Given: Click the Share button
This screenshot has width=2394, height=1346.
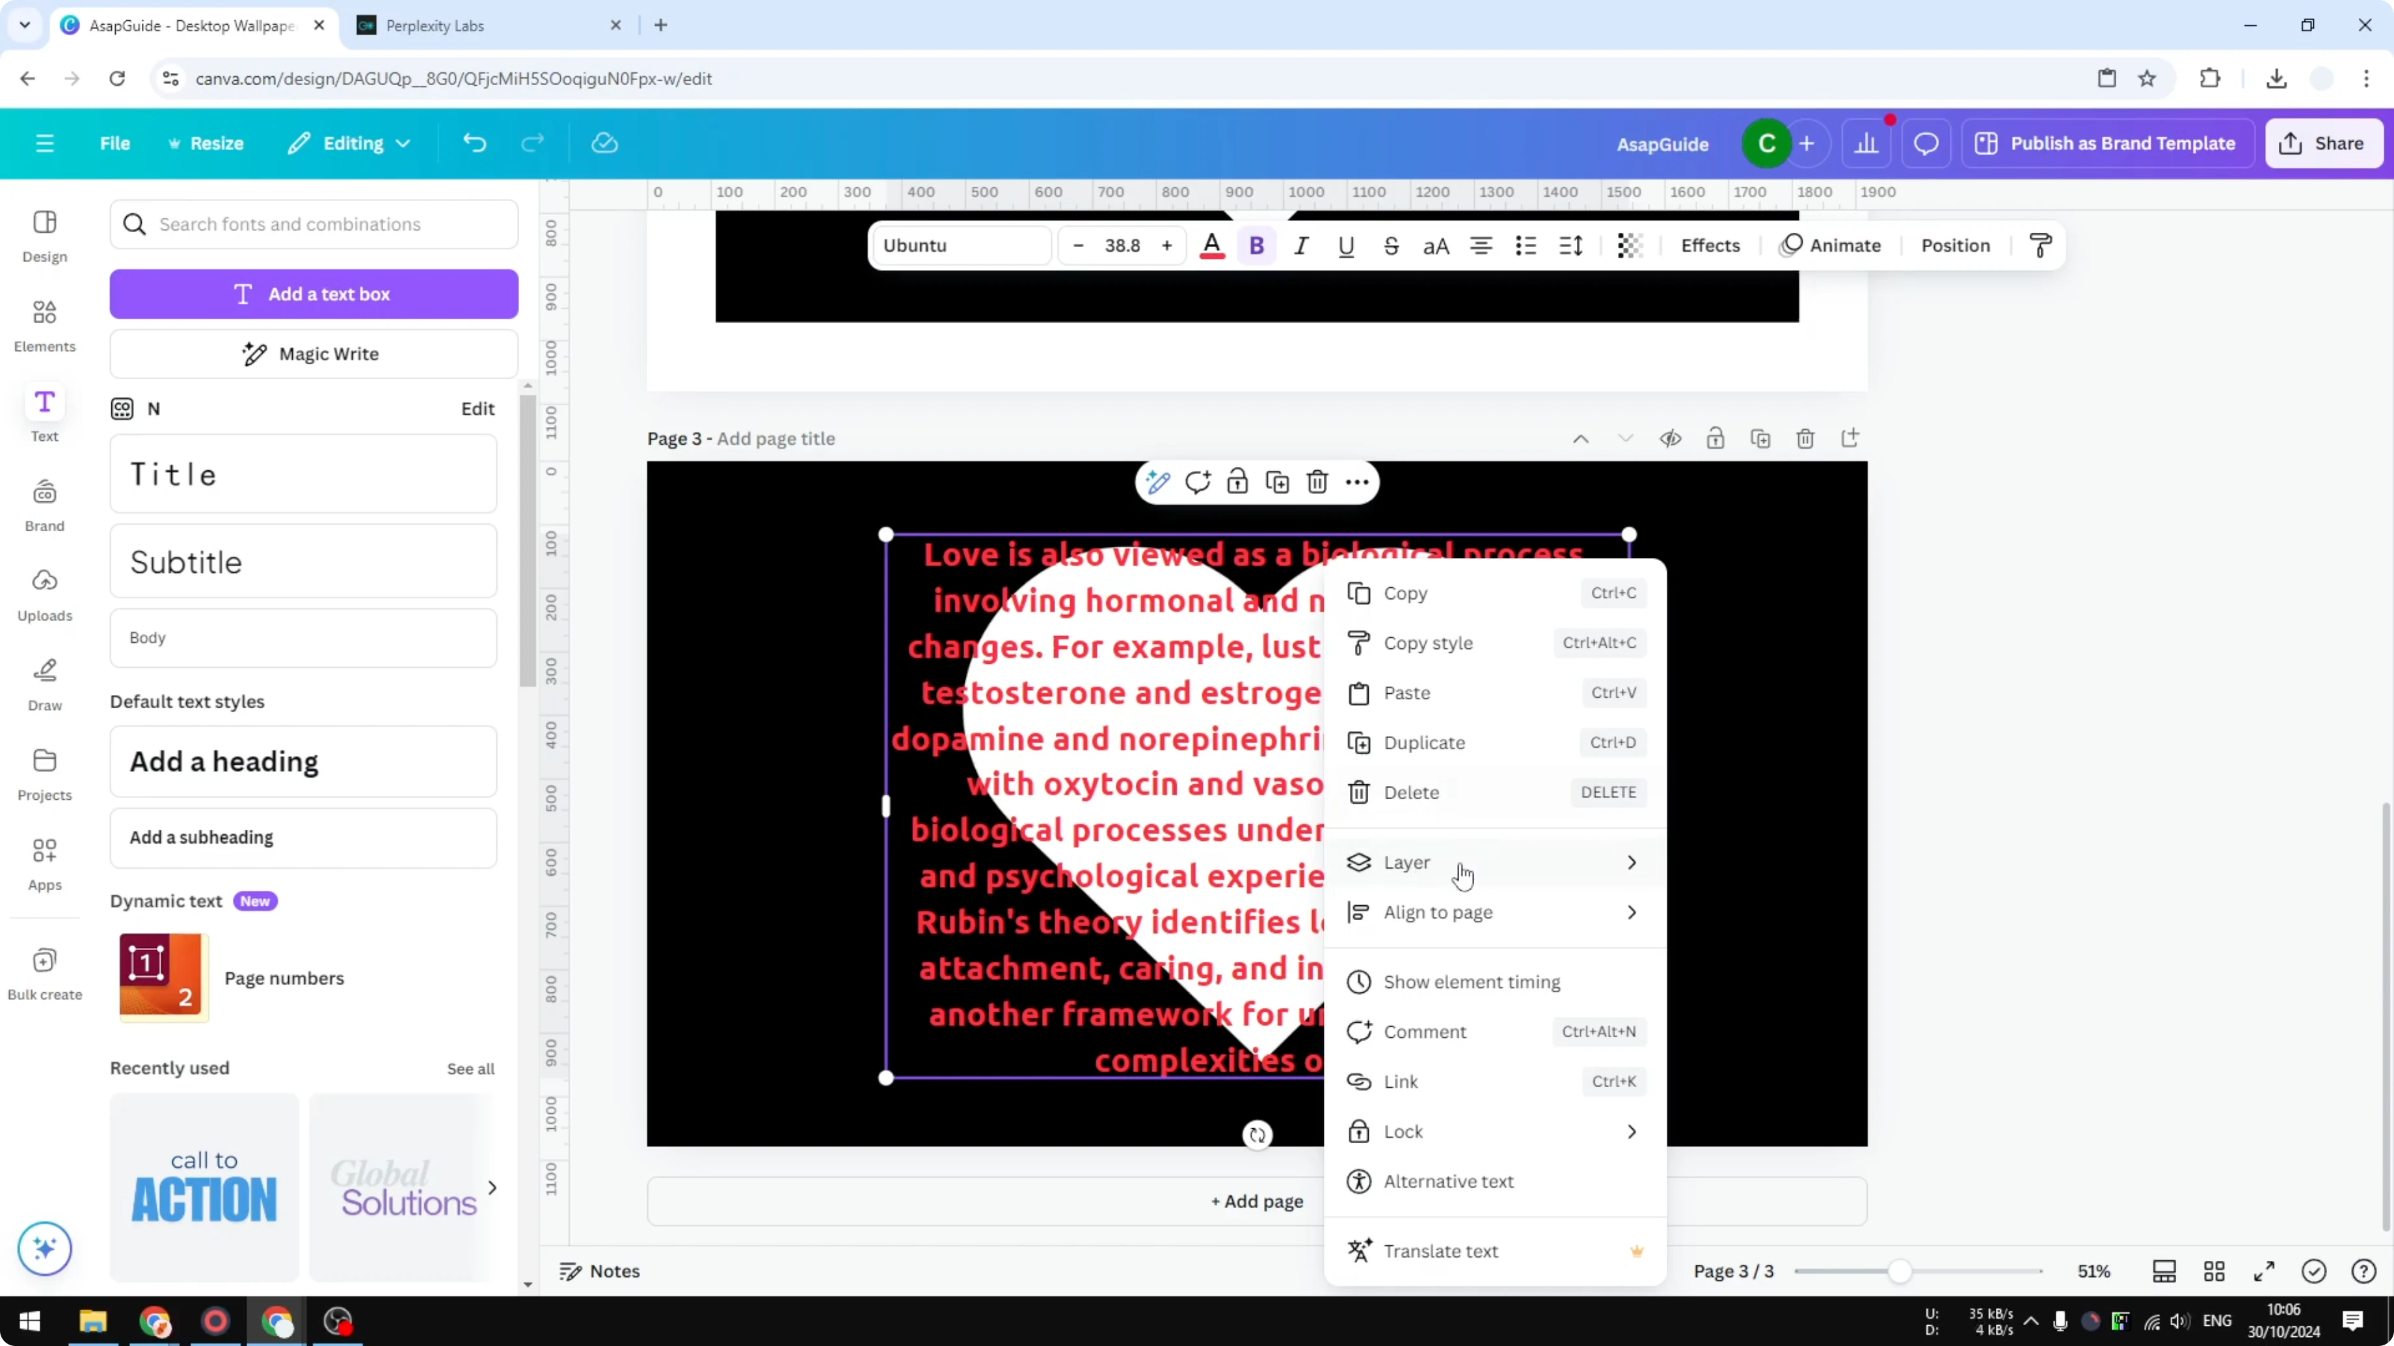Looking at the screenshot, I should pos(2323,142).
